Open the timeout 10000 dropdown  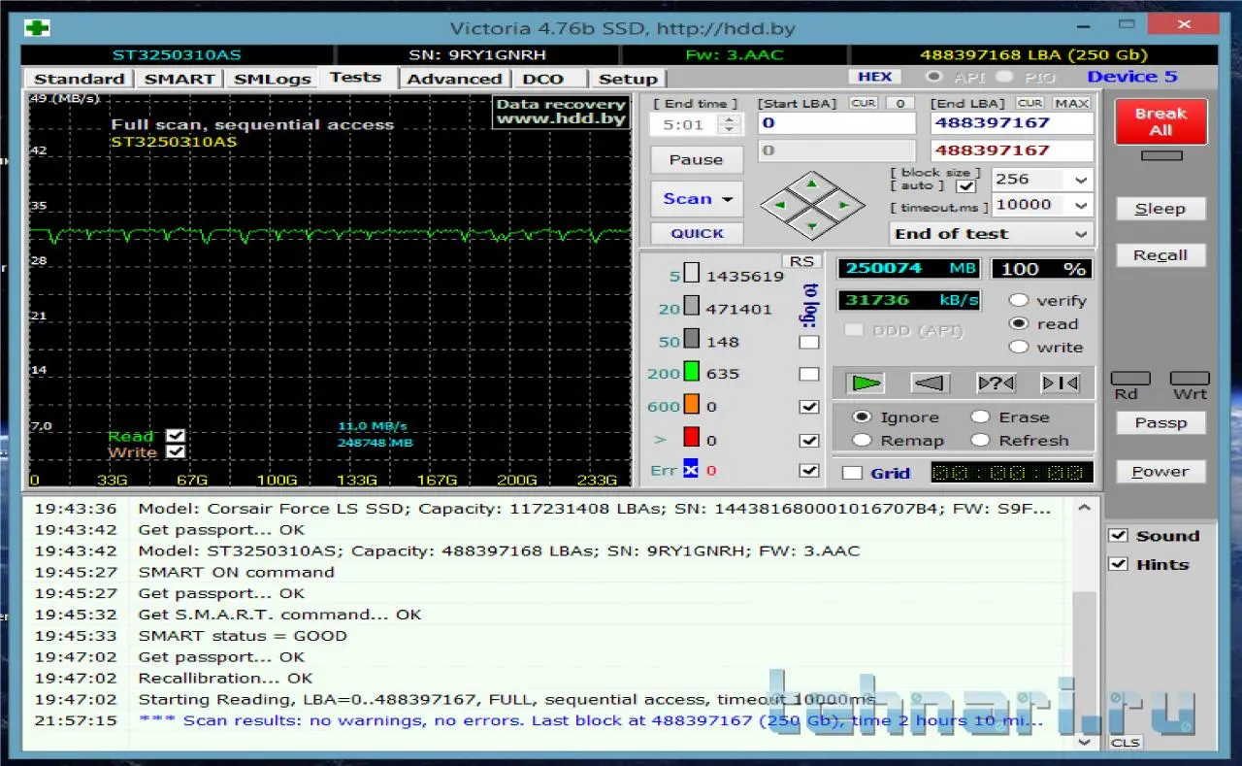[x=1081, y=205]
